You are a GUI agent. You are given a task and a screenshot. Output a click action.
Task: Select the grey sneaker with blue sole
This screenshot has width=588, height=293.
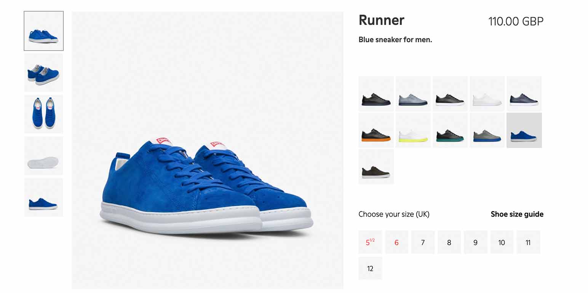tap(487, 130)
